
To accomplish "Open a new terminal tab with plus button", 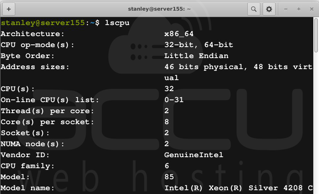I will (x=8, y=9).
